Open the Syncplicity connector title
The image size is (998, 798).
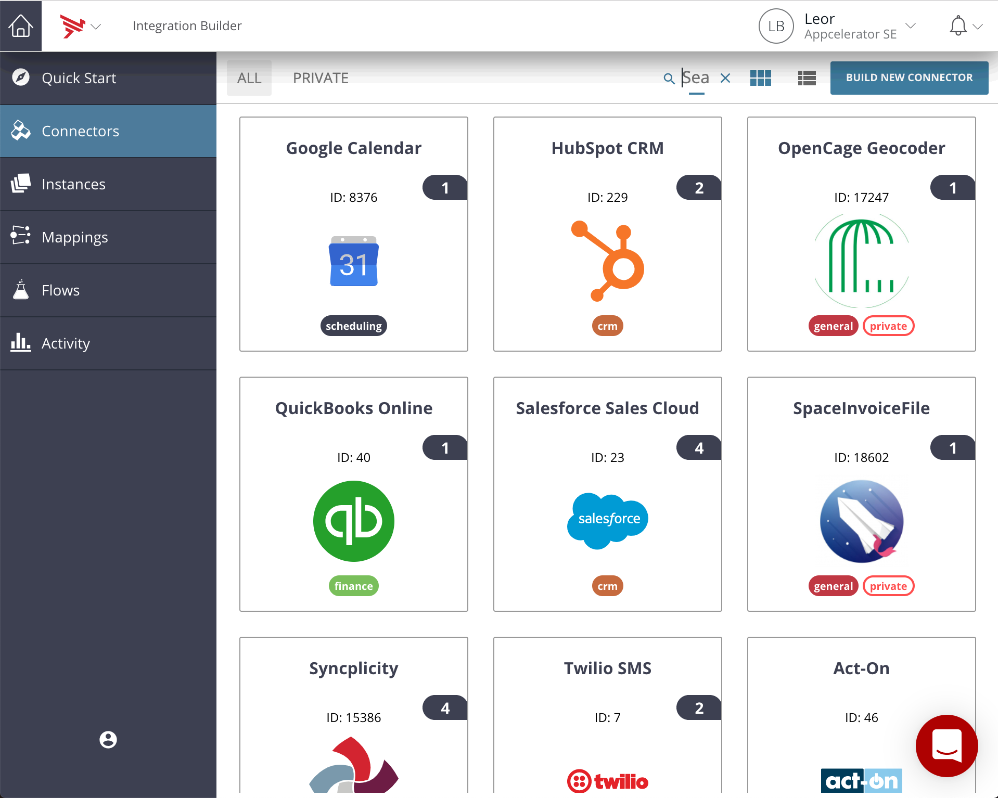(354, 668)
